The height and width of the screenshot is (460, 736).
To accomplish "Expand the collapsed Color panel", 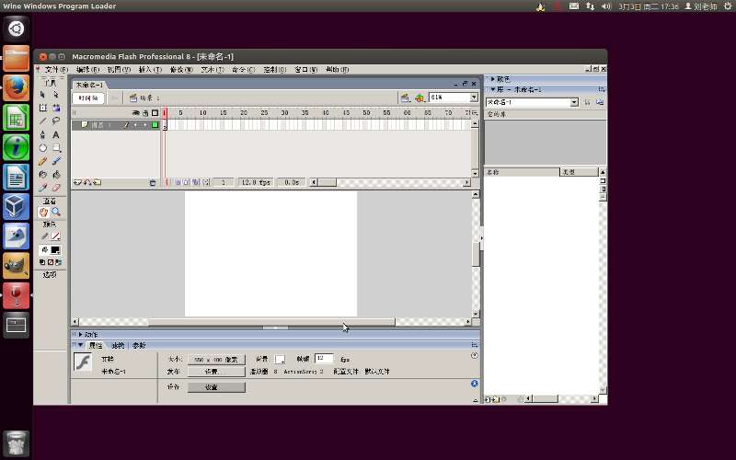I will click(x=493, y=79).
